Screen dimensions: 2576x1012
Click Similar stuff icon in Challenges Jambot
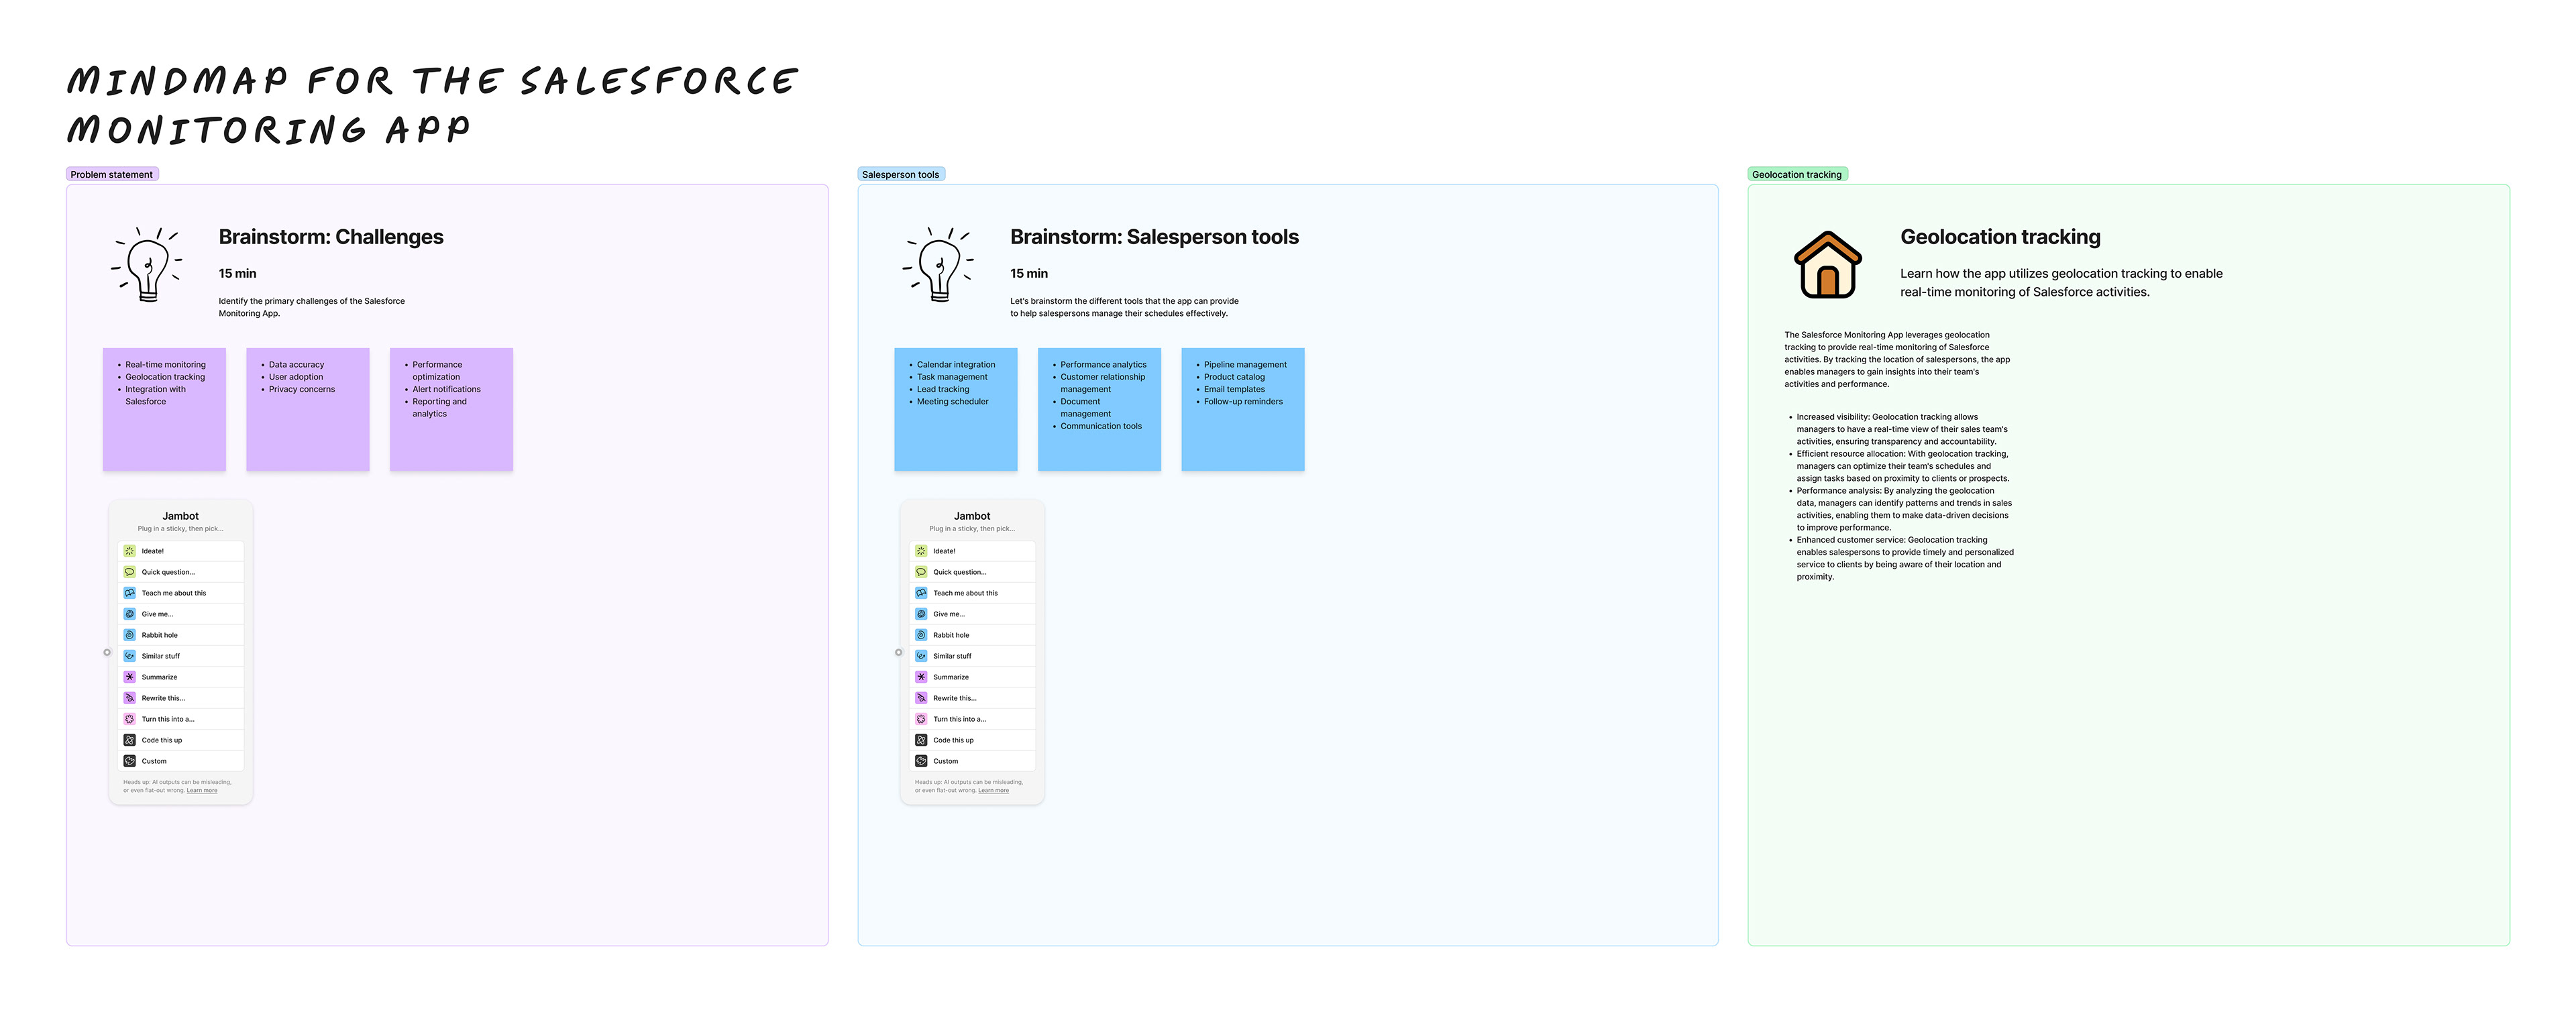pos(129,656)
